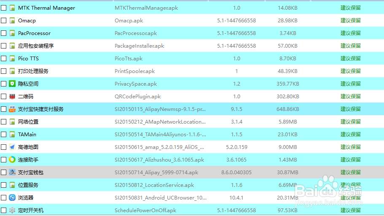
Task: Click the 5.89MB size cell
Action: pyautogui.click(x=288, y=122)
